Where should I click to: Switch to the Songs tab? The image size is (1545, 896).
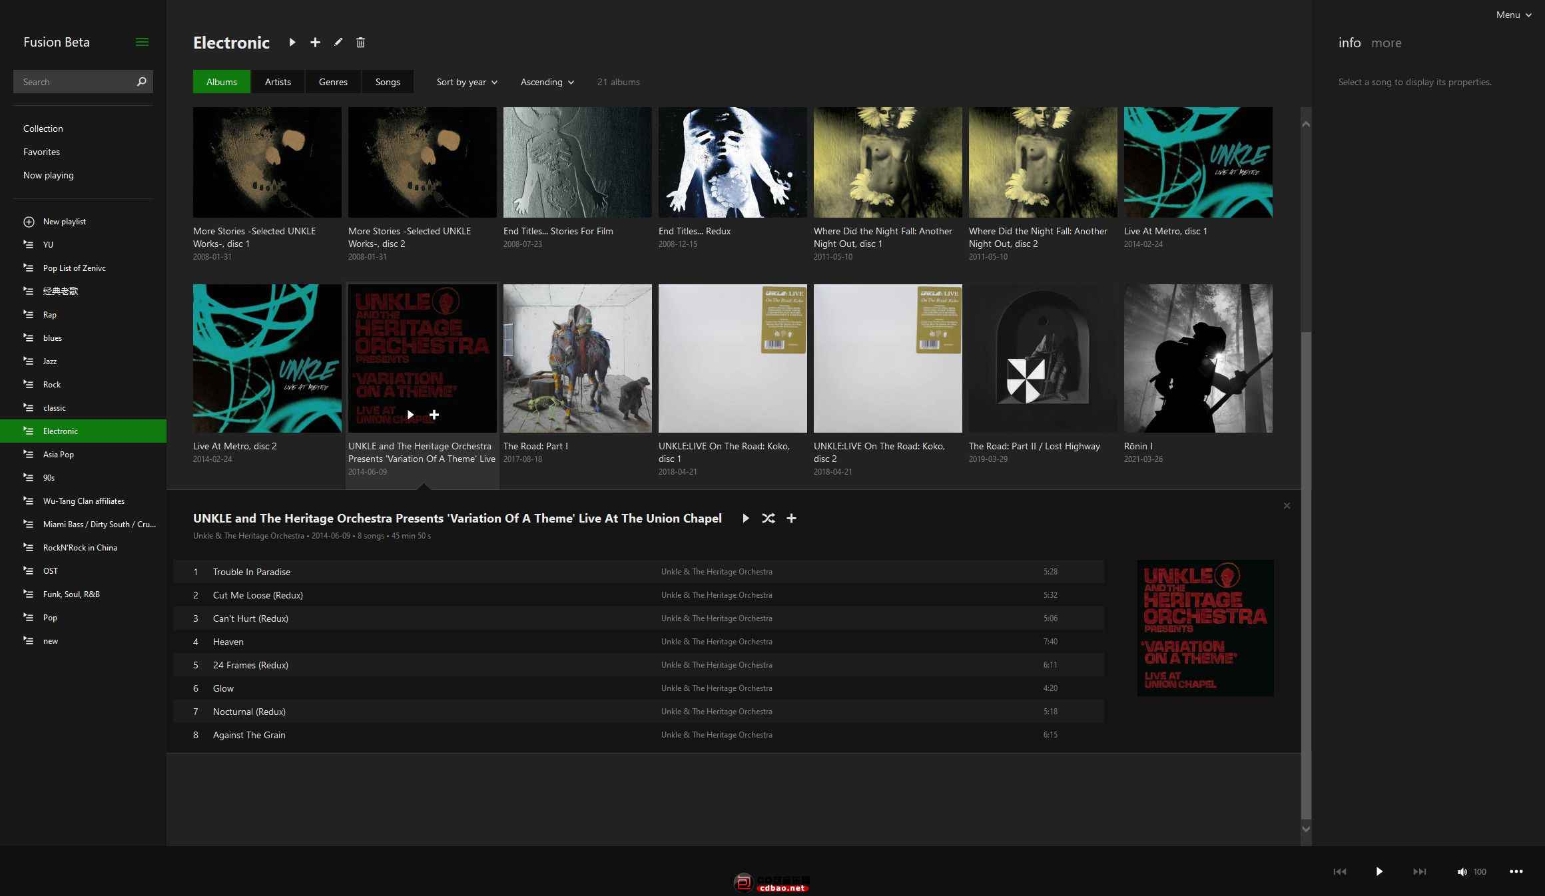[x=388, y=81]
